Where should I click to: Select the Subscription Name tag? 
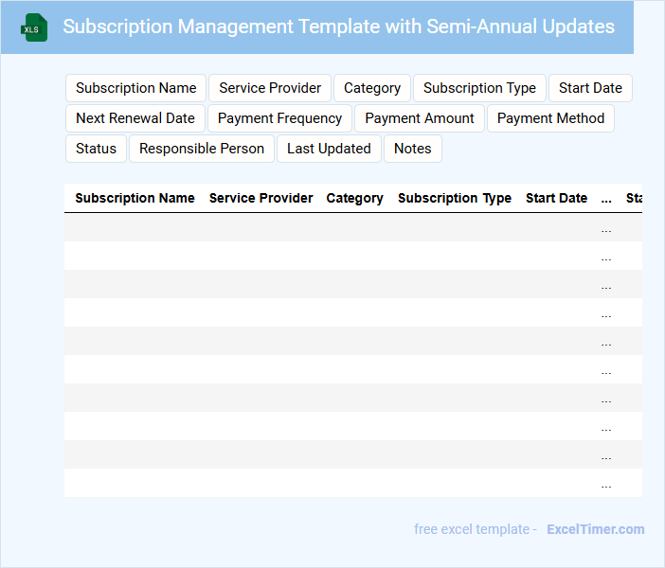(136, 88)
